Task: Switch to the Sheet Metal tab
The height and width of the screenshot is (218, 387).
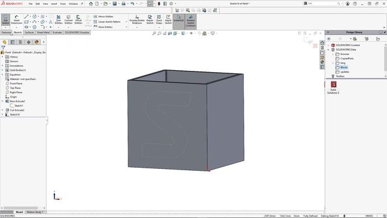Action: pyautogui.click(x=43, y=32)
